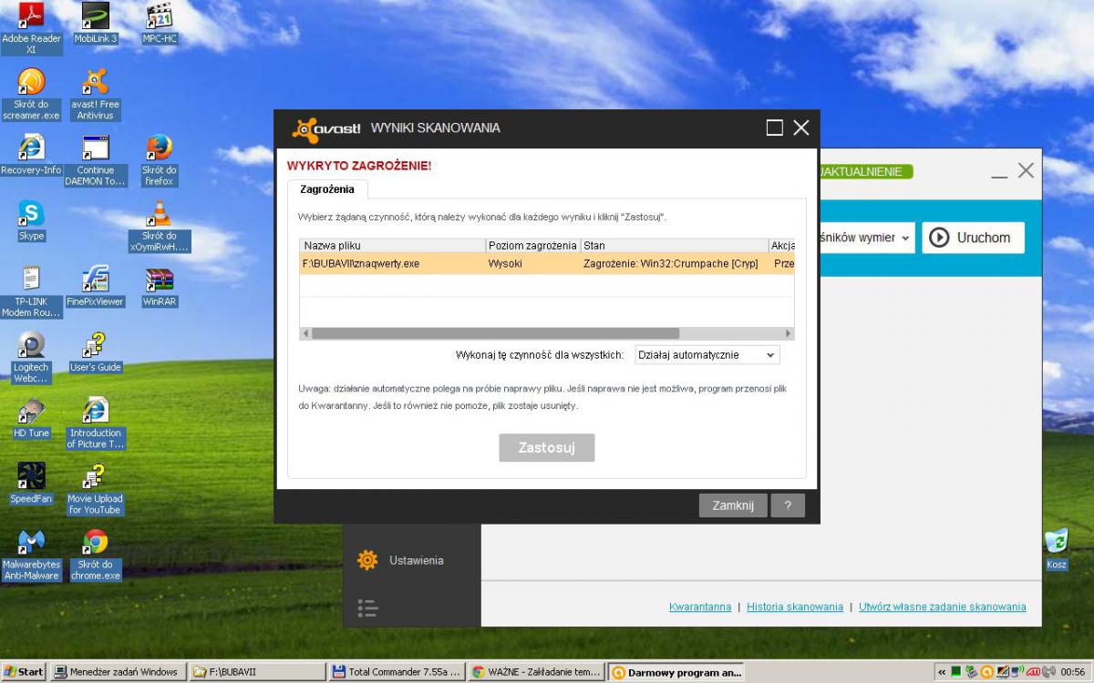Click the Ustawienia label in avast sidebar

tap(417, 561)
